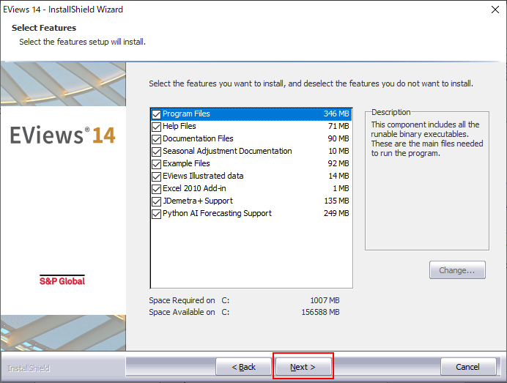Click the InstallShield brand label

tap(29, 368)
